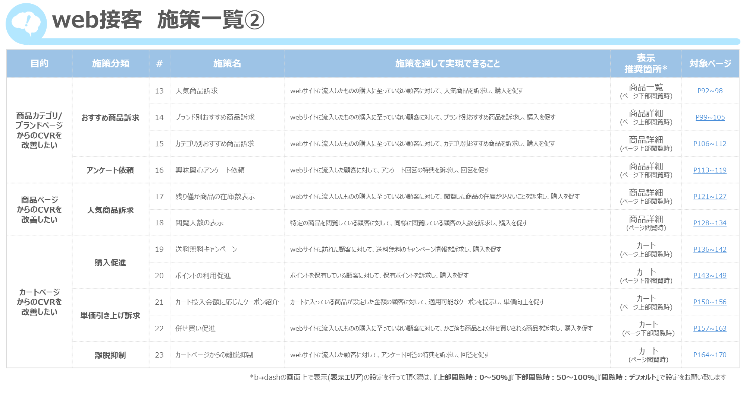Click the アンケート依頼 category cell
The image size is (746, 419).
[x=110, y=170]
